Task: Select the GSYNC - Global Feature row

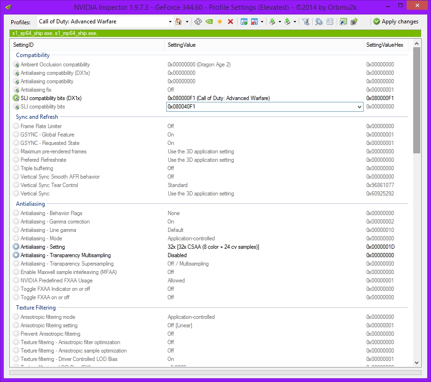Action: pos(210,135)
